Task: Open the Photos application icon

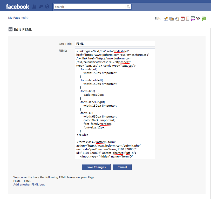Action: (172, 19)
